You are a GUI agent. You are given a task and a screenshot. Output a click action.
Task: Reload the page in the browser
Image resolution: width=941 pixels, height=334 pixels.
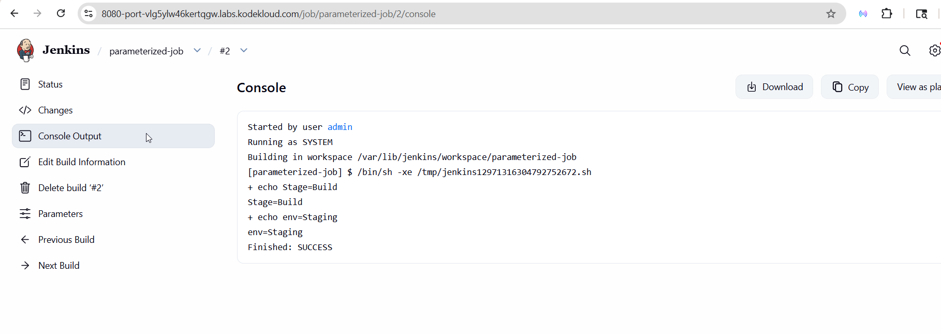[x=61, y=14]
